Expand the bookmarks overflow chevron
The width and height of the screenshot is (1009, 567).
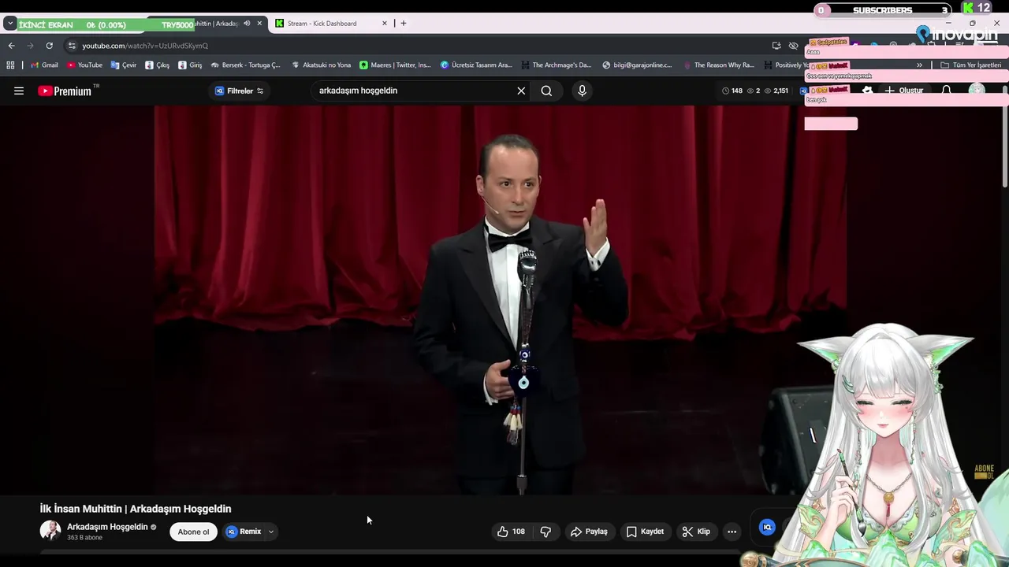click(919, 65)
